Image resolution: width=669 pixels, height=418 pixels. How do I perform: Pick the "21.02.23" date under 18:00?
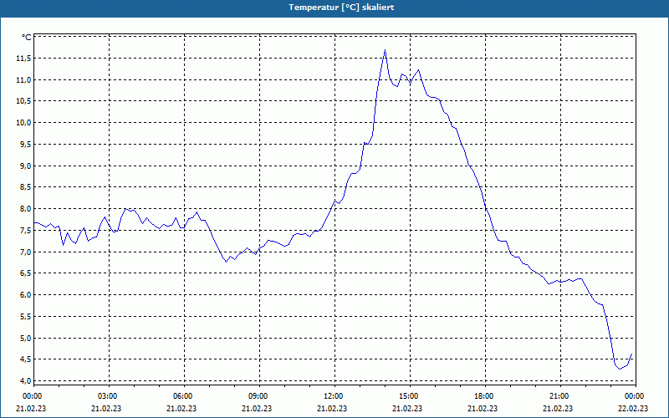[x=483, y=408]
